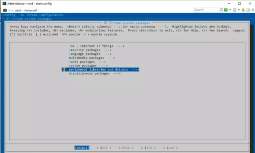This screenshot has height=153, width=255.
Task: Click the padlock icon in the toolbar
Action: (243, 10)
